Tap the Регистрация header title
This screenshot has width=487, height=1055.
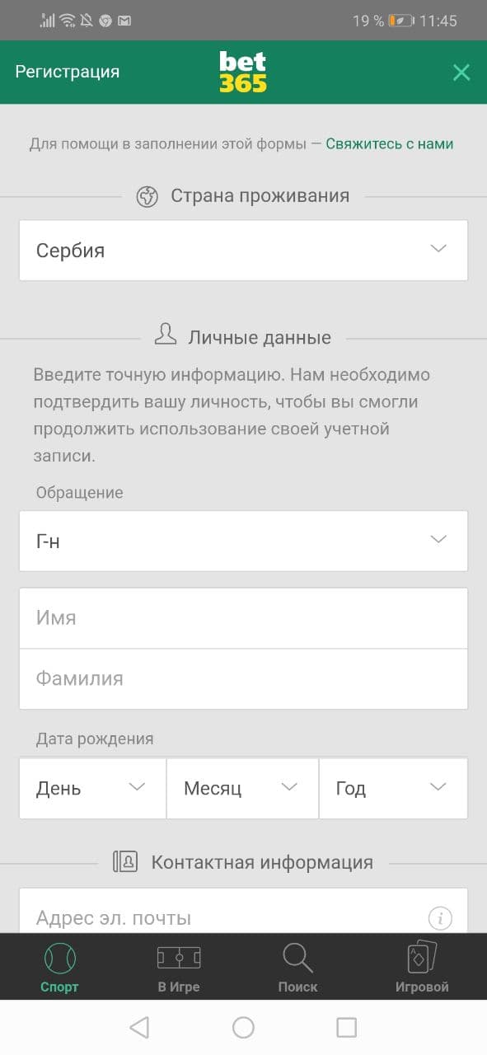67,72
